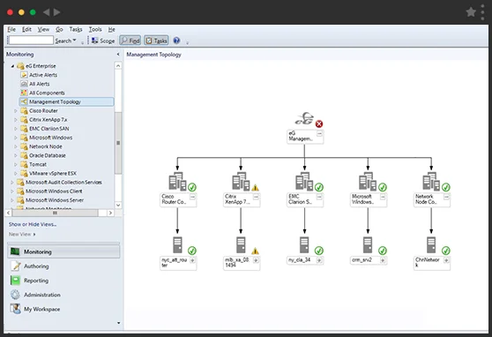Click the ny_cla_34 server icon
The width and height of the screenshot is (492, 337).
(x=304, y=245)
